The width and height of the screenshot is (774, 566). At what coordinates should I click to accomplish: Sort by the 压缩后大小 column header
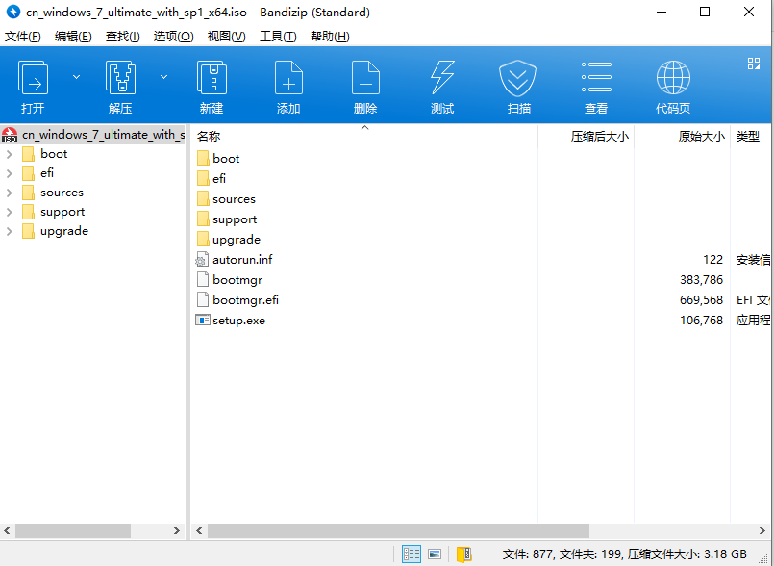(586, 136)
